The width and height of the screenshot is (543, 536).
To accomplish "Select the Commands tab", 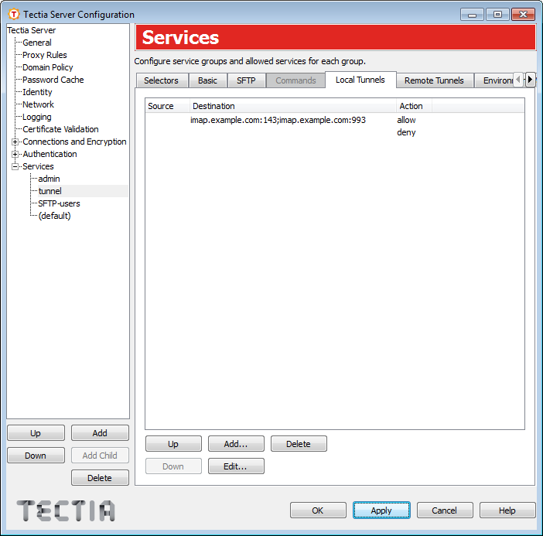I will coord(295,80).
